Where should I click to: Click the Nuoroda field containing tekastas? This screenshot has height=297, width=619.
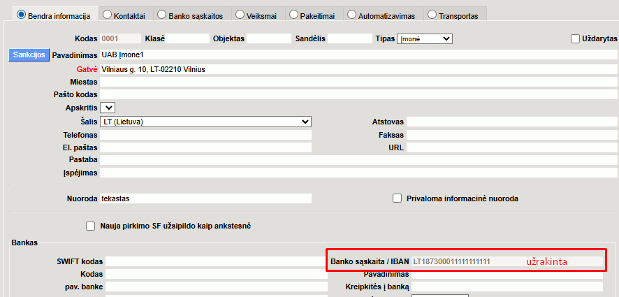[x=205, y=198]
